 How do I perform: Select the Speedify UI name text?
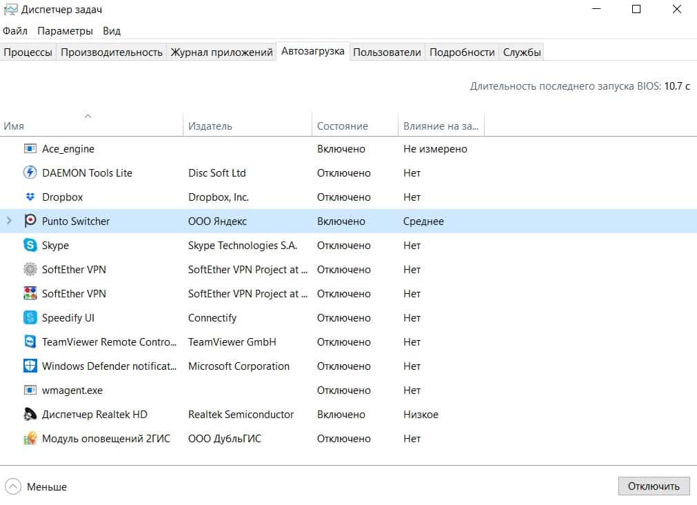68,317
